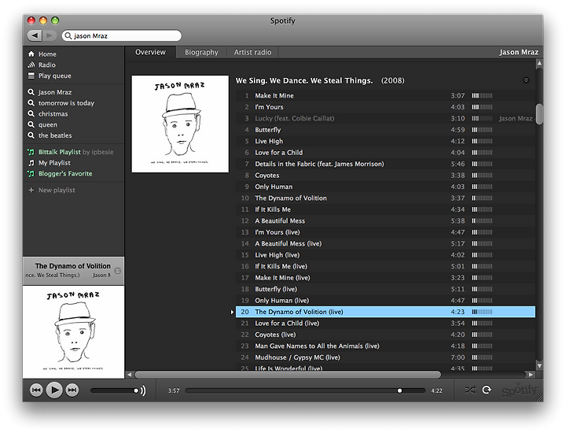Open the album dropdown arrow next to 2008
The image size is (566, 433).
pyautogui.click(x=526, y=80)
